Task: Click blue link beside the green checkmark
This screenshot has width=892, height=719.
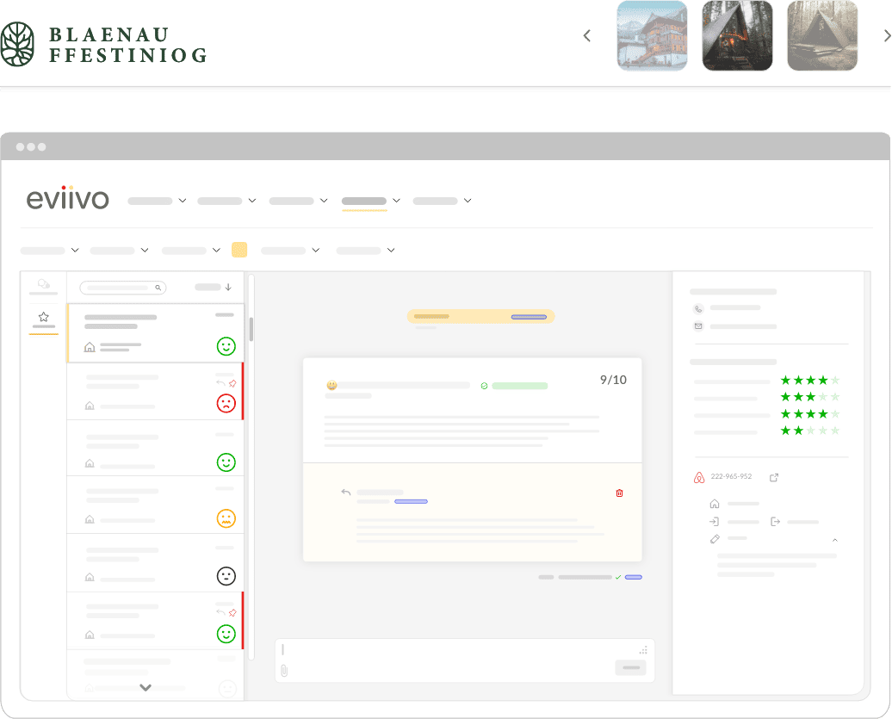Action: 633,578
